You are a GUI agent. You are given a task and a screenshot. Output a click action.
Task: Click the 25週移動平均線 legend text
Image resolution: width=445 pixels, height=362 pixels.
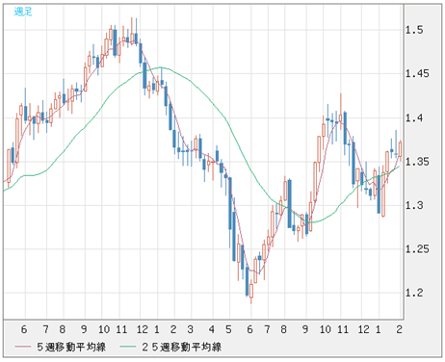click(181, 347)
